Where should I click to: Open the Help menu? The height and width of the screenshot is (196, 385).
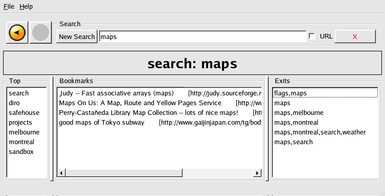tap(26, 7)
